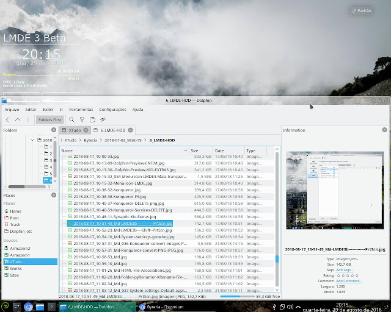This screenshot has width=391, height=312.
Task: Open the Configurações menu
Action: coord(112,110)
